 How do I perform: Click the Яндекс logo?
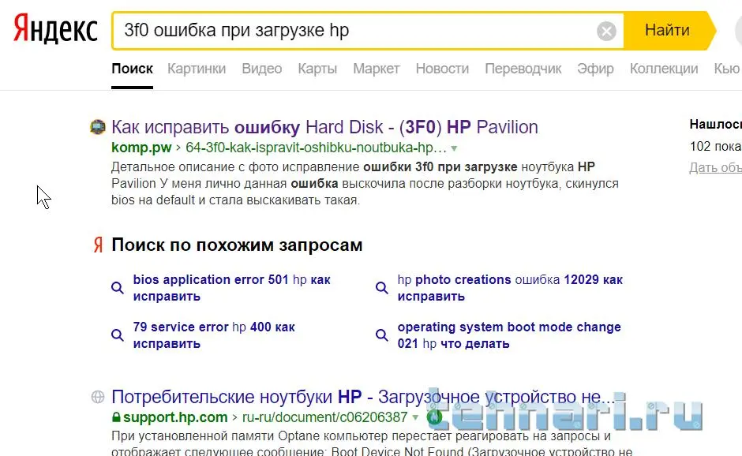[55, 29]
